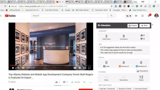Click the SHARE button

coord(75,82)
